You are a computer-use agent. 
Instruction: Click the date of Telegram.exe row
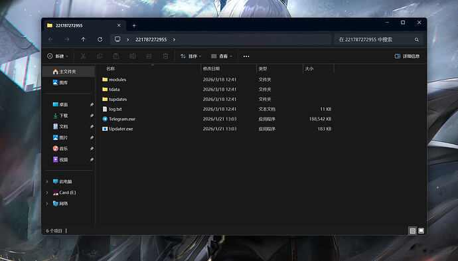(x=220, y=119)
